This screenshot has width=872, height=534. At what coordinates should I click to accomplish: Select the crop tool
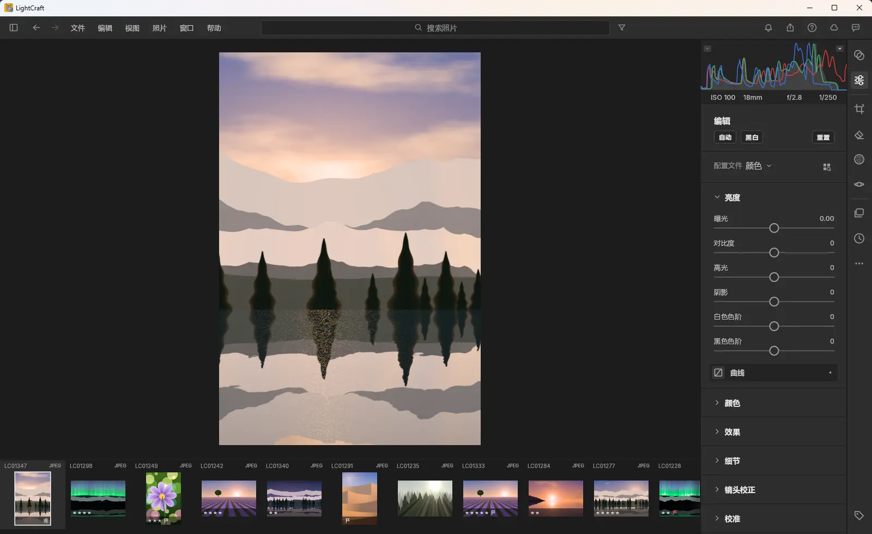(859, 109)
